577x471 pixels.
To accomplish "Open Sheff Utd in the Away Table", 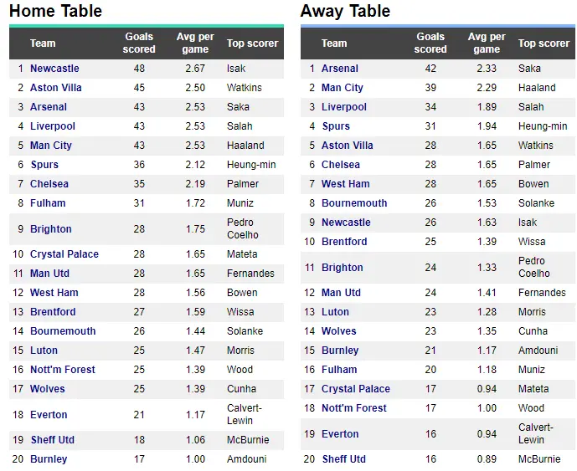I will coord(343,459).
